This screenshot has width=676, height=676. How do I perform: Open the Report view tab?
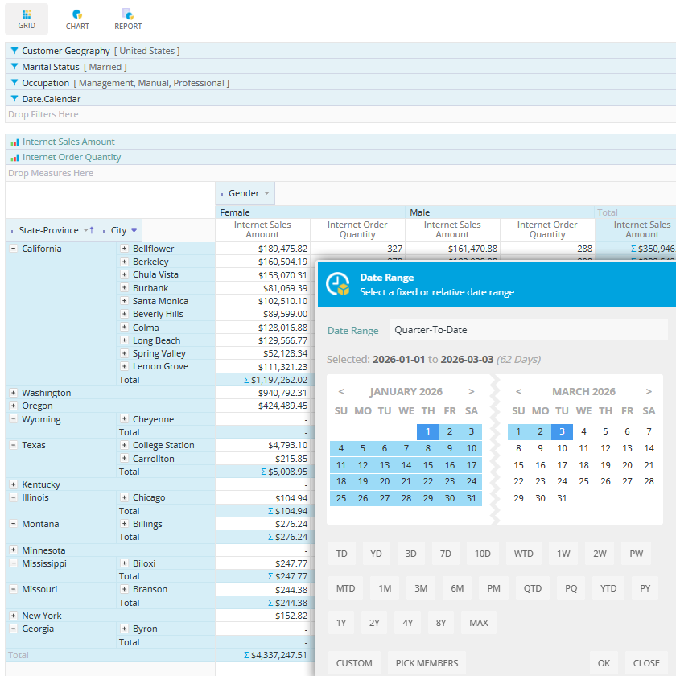click(x=128, y=19)
